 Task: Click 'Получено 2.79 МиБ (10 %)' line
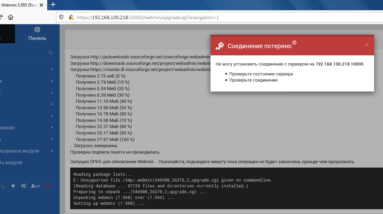click(103, 82)
